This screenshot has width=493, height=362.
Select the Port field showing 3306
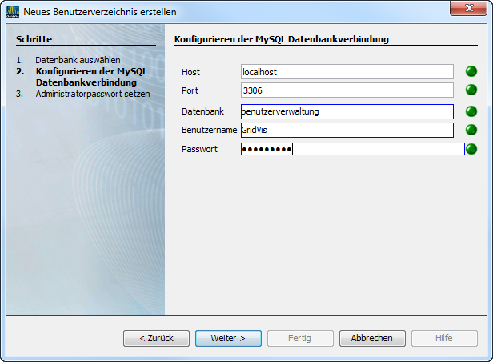click(x=347, y=90)
